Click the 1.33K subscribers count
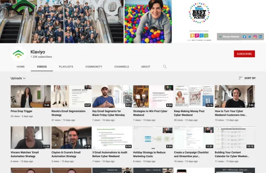This screenshot has height=173, width=266. pos(41,57)
